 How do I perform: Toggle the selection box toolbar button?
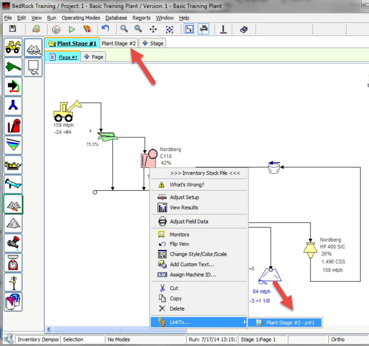tap(189, 29)
